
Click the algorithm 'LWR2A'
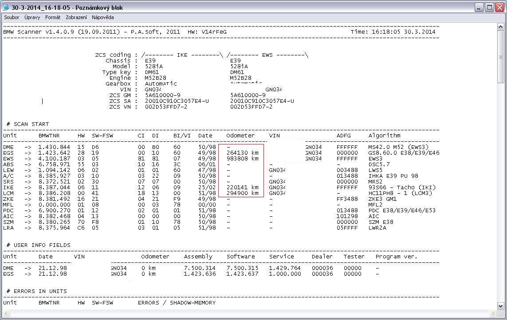377,228
